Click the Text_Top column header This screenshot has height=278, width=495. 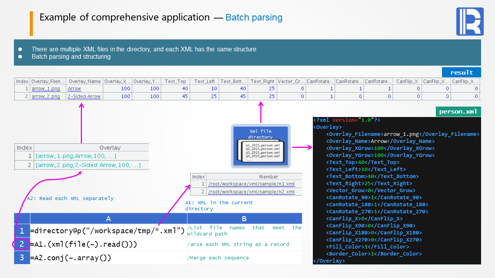pyautogui.click(x=175, y=81)
